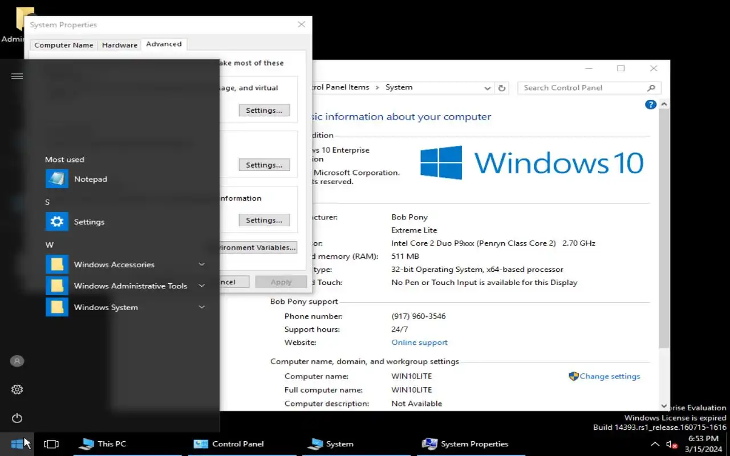Click System in the breadcrumb path

pyautogui.click(x=399, y=87)
